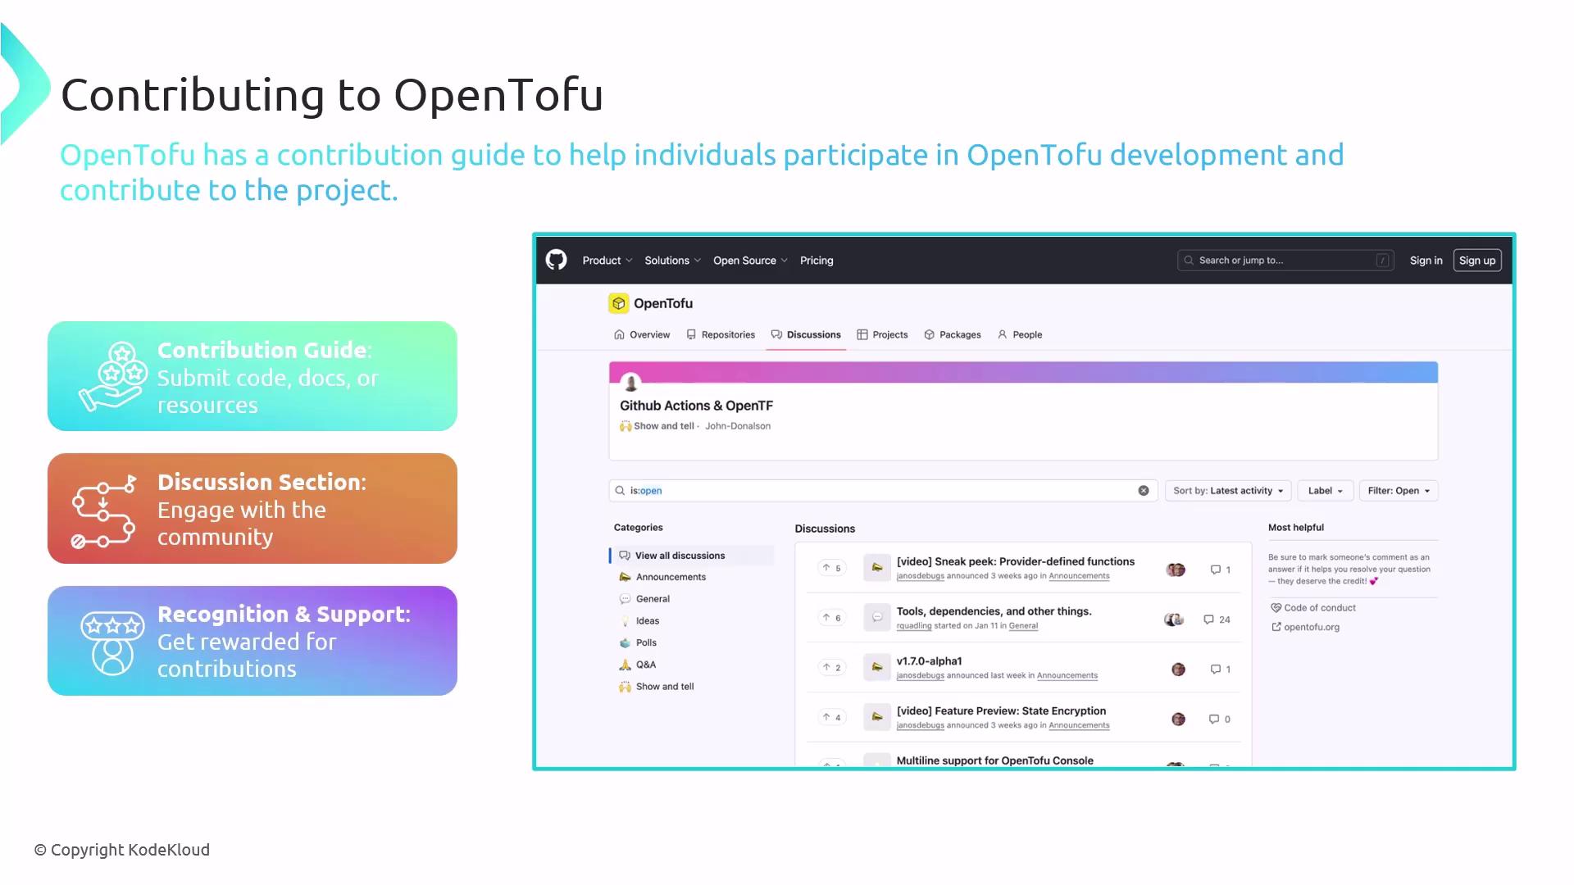Screen dimensions: 1574x885
Task: Click the Sign up button
Action: point(1476,261)
